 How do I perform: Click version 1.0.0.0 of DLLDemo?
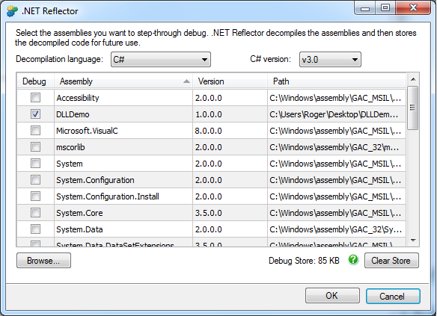click(209, 114)
